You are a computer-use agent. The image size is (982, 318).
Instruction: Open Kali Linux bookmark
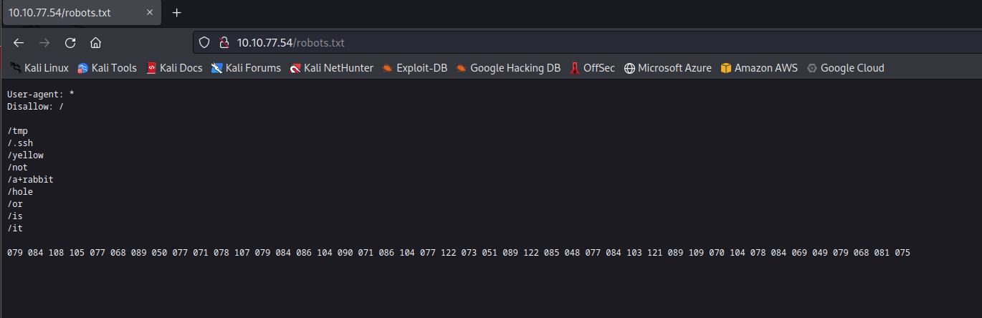coord(39,68)
